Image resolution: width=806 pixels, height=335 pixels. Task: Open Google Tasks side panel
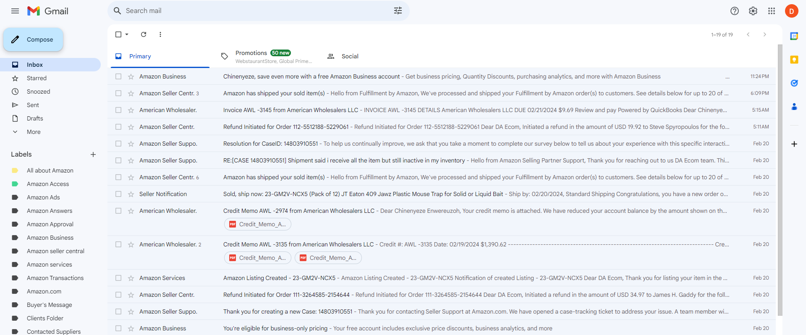coord(794,83)
